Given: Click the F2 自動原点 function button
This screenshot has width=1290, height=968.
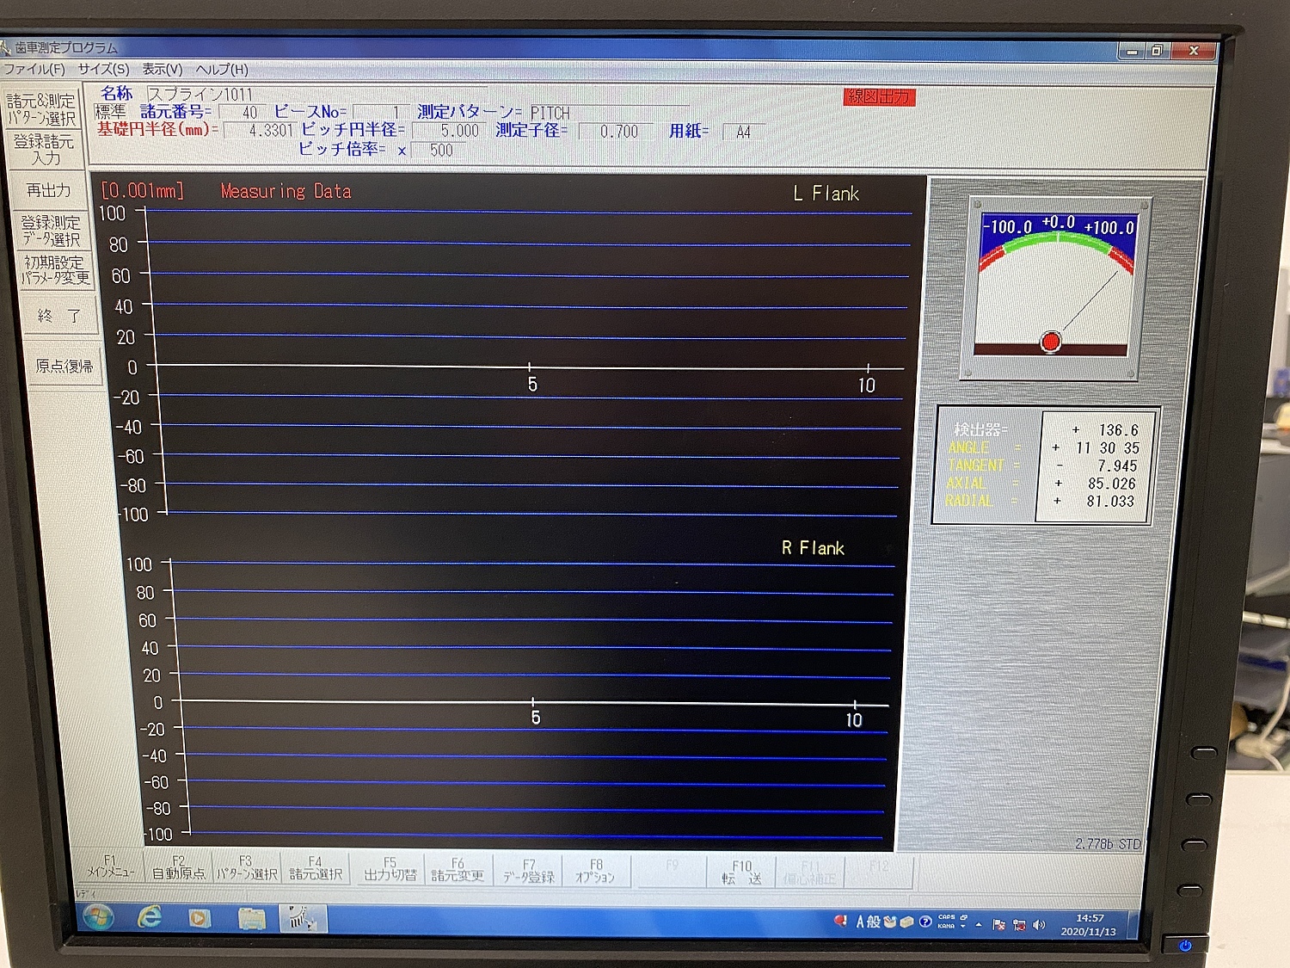Looking at the screenshot, I should [178, 867].
